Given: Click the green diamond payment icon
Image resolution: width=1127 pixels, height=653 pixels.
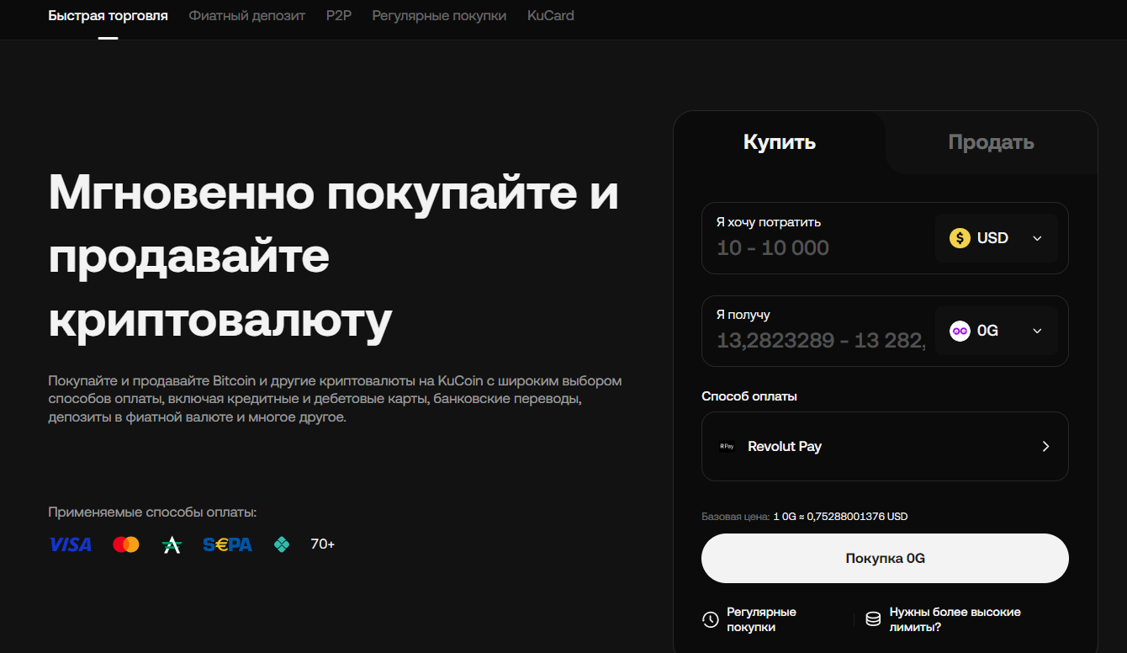Looking at the screenshot, I should coord(281,544).
